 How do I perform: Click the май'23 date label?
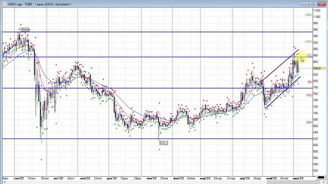(271, 178)
